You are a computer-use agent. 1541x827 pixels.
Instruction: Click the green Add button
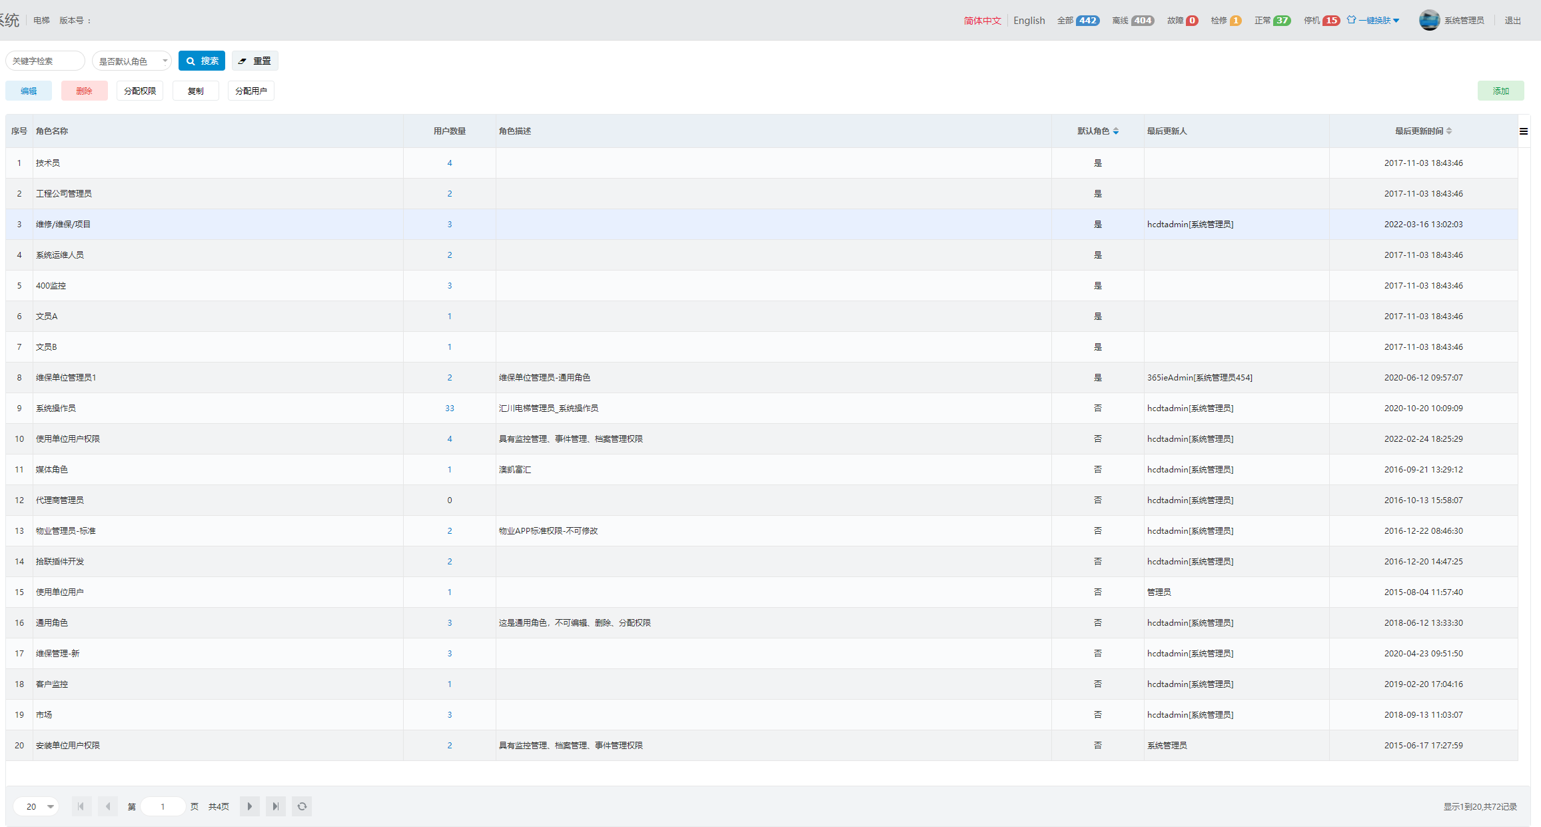point(1500,91)
